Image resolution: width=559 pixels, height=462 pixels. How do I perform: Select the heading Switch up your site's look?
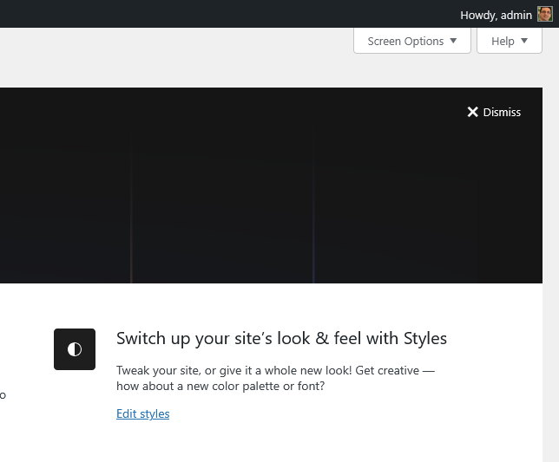tap(281, 338)
